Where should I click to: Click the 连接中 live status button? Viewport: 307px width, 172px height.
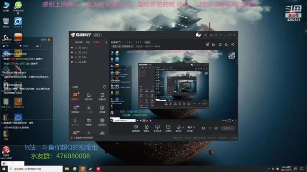[228, 128]
